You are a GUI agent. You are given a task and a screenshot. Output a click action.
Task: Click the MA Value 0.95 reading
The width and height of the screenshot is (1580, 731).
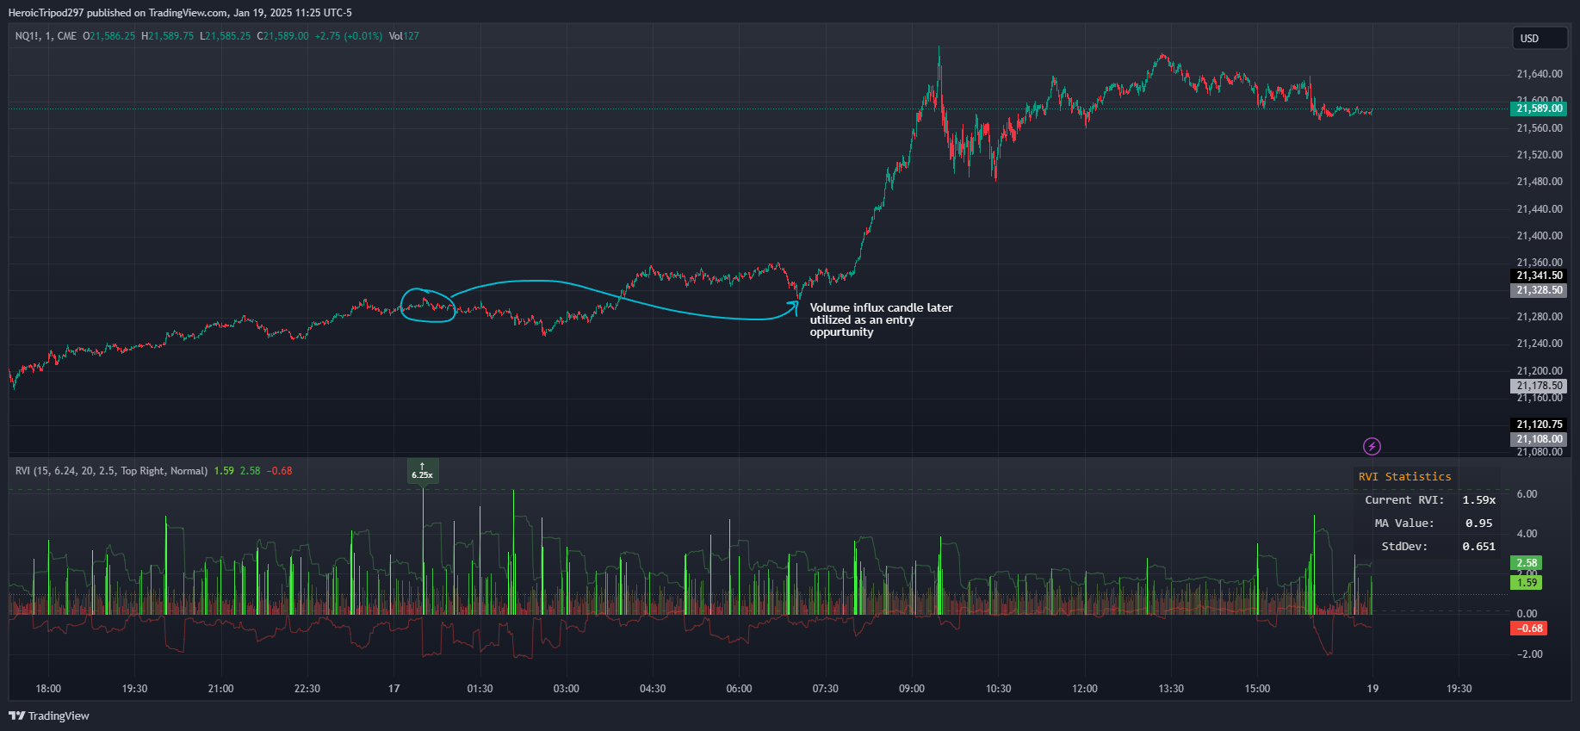coord(1478,523)
